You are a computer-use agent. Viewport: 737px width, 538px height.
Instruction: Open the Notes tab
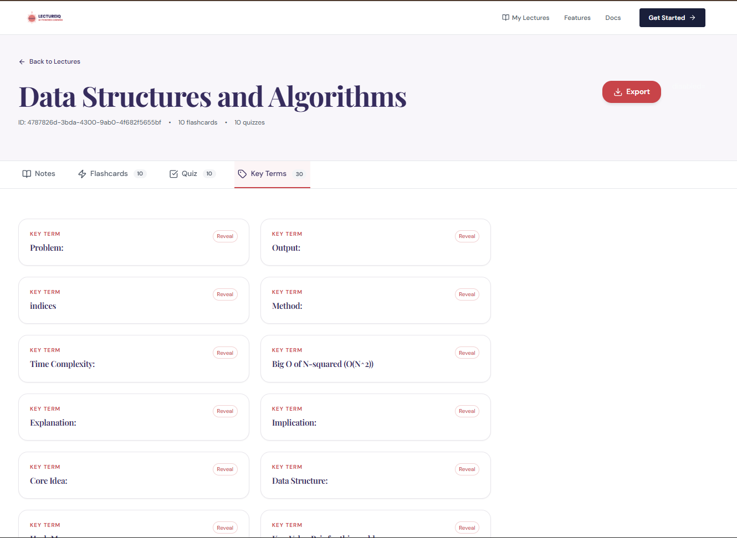[x=39, y=174]
